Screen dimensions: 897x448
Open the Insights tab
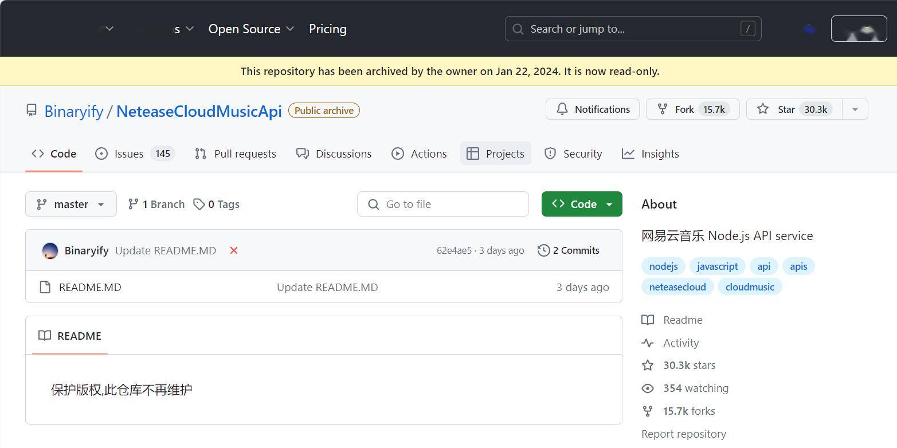pyautogui.click(x=650, y=154)
